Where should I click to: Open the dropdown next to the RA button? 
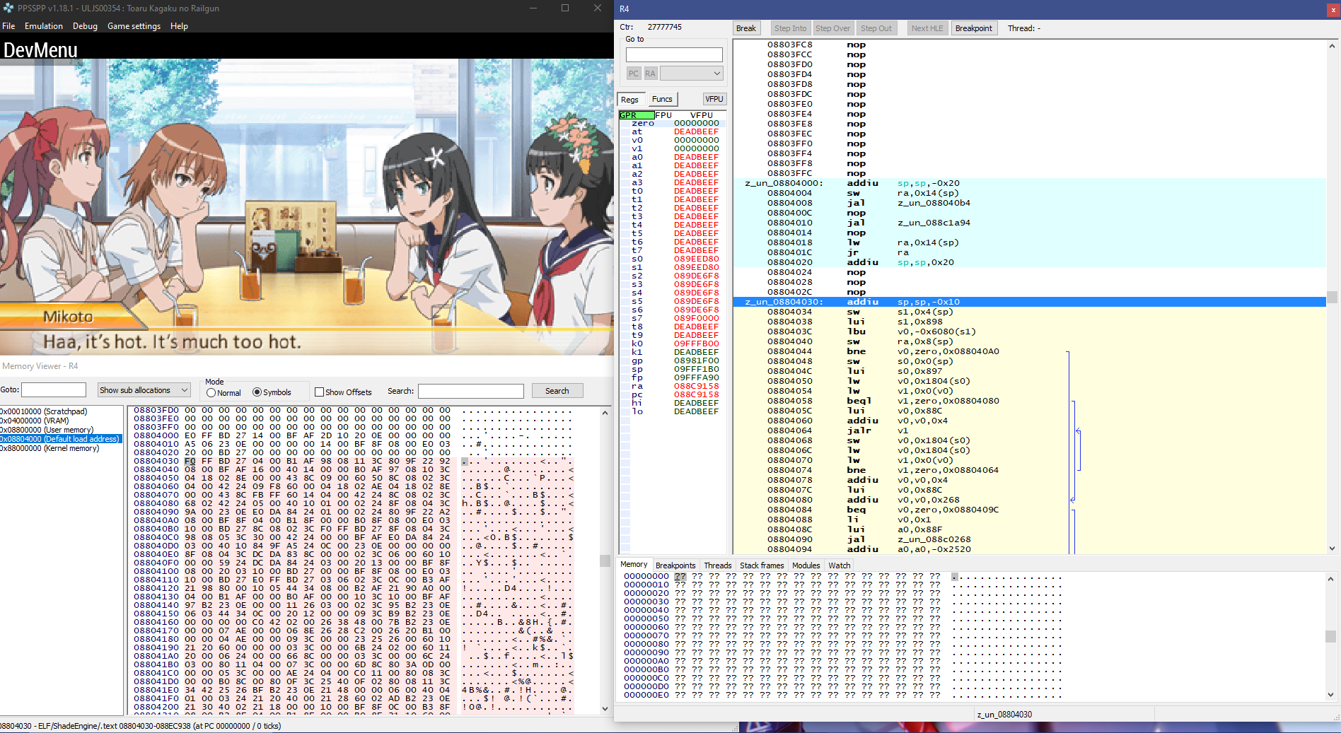tap(692, 74)
